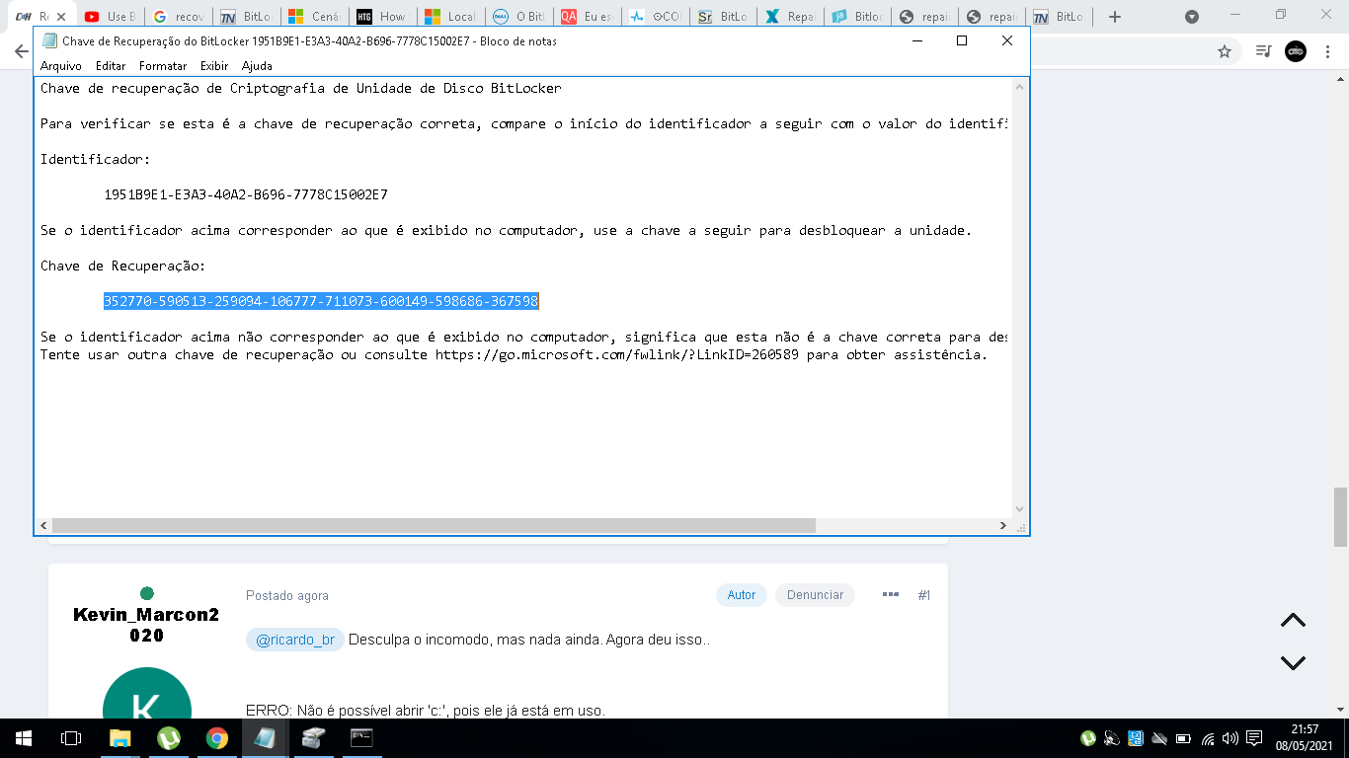
Task: Open the Kevin_Marcon2020 username profile
Action: coord(146,625)
